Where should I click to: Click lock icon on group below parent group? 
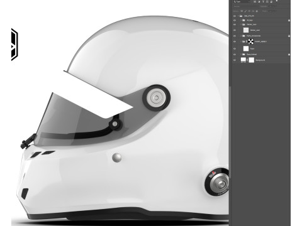(x=289, y=20)
